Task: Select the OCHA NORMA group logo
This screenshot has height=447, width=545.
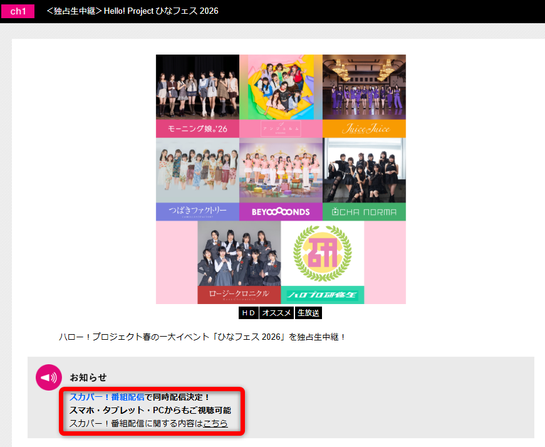Action: pos(364,211)
